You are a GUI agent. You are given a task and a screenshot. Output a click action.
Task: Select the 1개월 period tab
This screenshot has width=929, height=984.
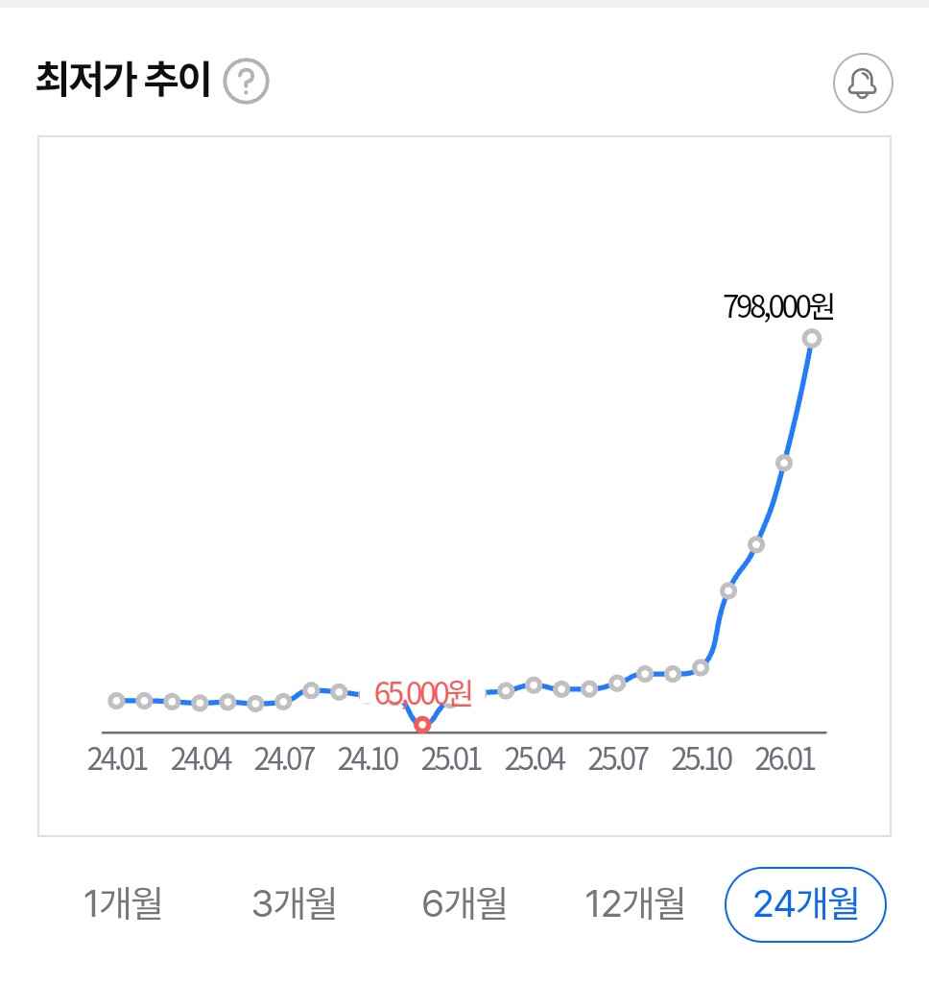click(x=123, y=903)
